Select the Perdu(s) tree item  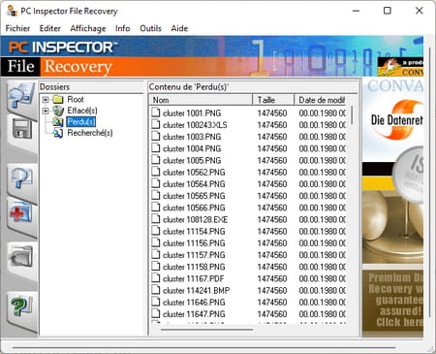(81, 122)
